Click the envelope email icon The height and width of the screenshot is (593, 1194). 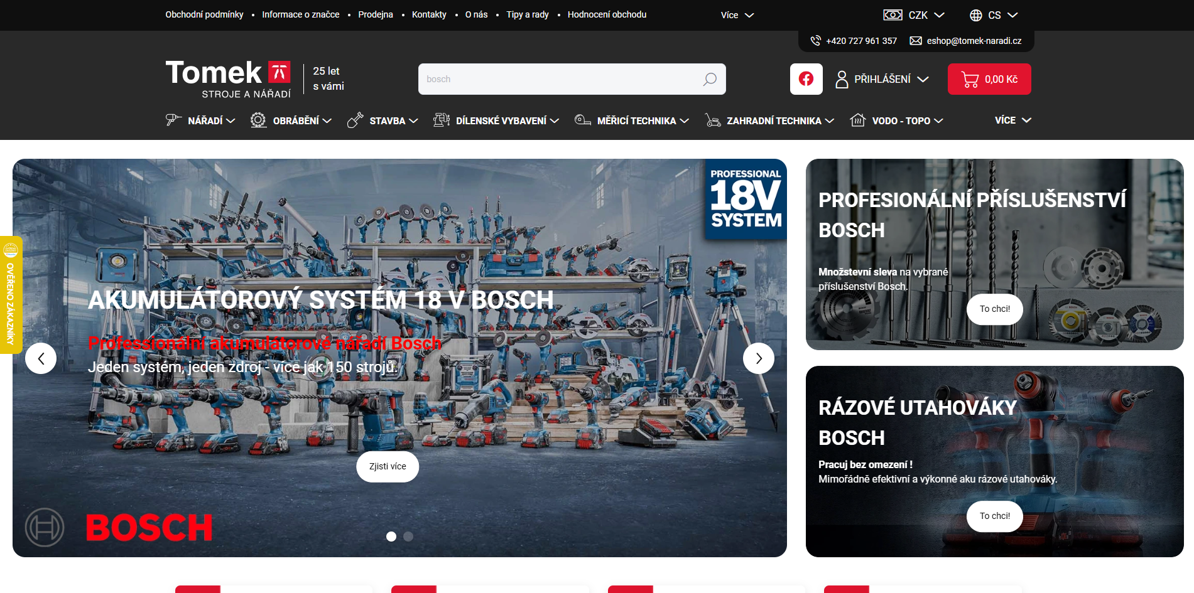[x=916, y=41]
